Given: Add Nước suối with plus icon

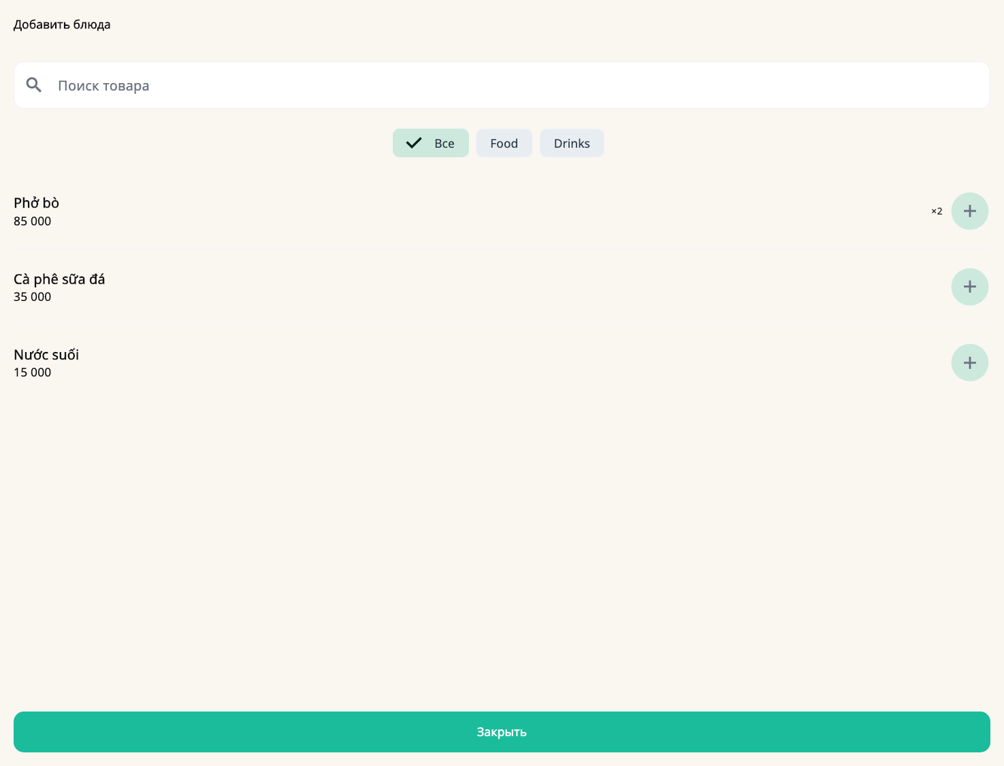Looking at the screenshot, I should point(969,362).
